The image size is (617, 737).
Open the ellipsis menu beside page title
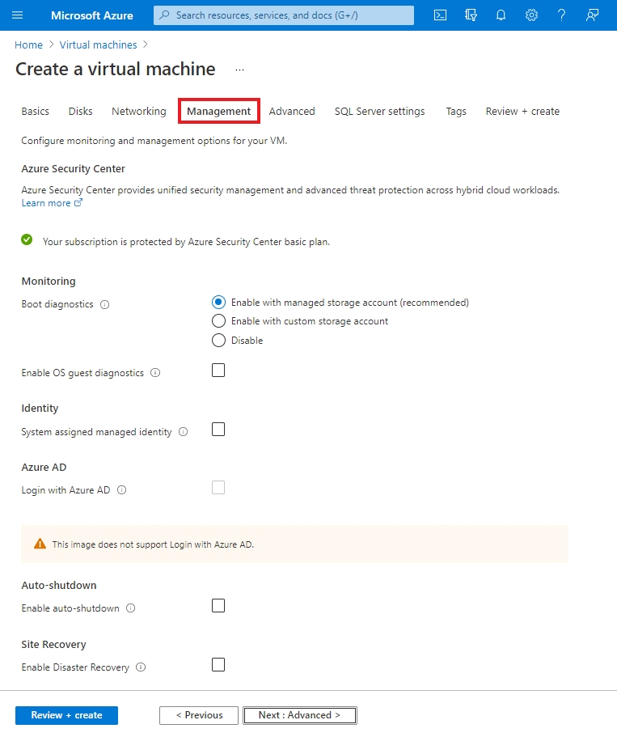click(239, 70)
